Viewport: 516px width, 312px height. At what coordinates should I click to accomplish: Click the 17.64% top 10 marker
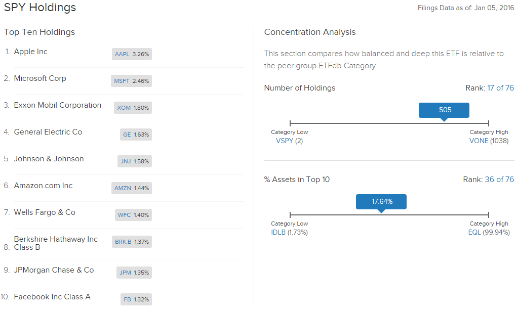[381, 201]
